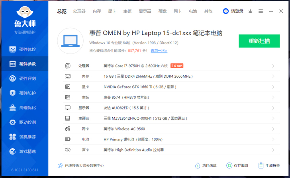Click 生成报告 to generate report
290x178 pixels.
[269, 166]
